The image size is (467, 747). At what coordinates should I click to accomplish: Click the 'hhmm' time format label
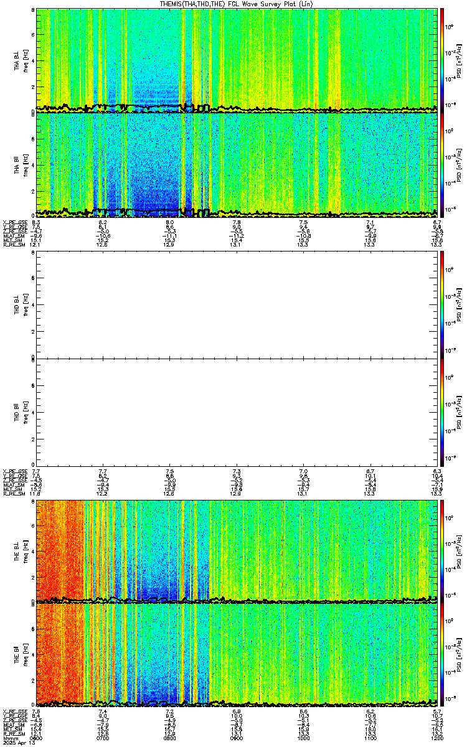(9, 738)
